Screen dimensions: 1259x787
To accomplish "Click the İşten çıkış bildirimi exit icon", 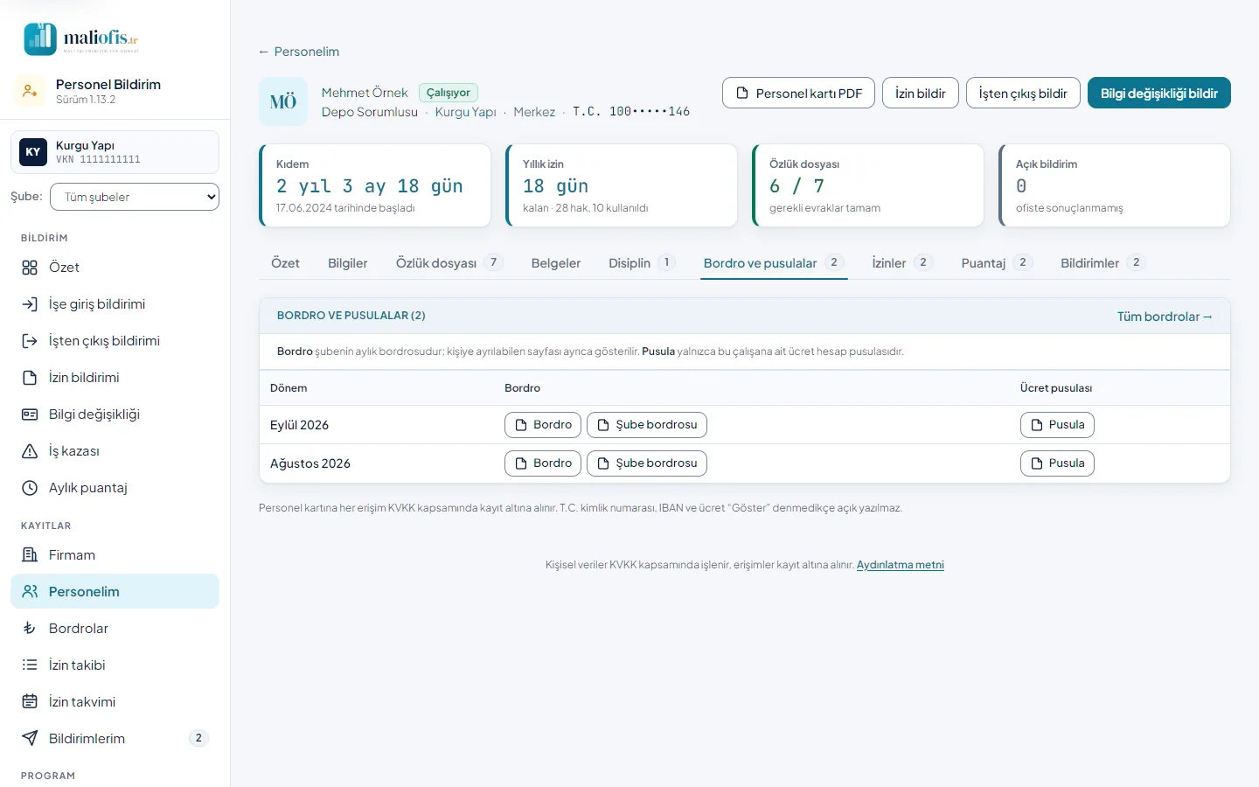I will click(30, 341).
